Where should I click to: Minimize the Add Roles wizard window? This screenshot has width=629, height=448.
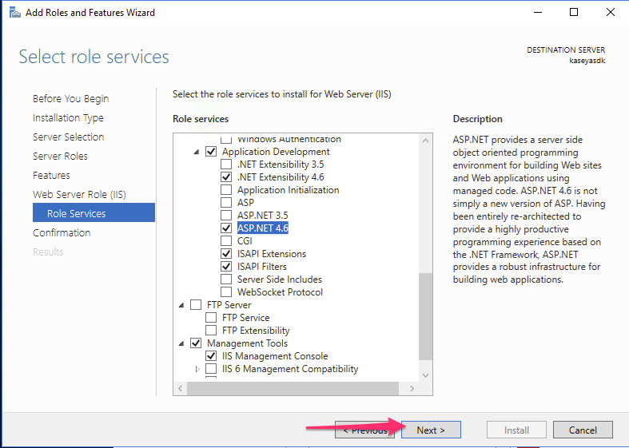[538, 13]
